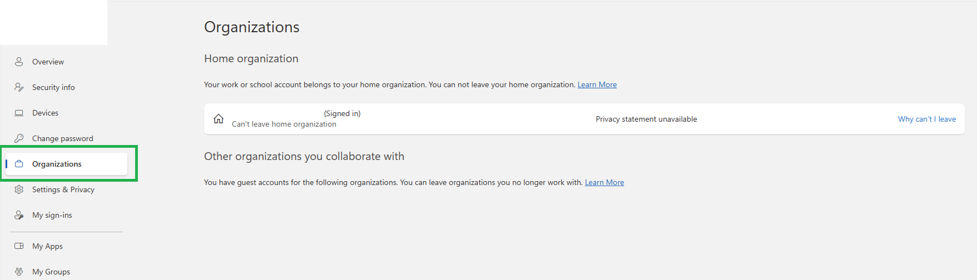Click the Why can't I leave link
This screenshot has height=280, width=977.
click(927, 119)
